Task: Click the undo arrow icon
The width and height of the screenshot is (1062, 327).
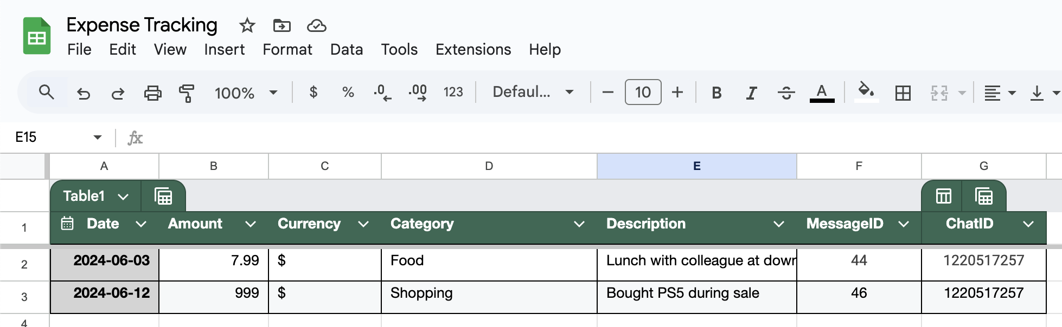Action: pyautogui.click(x=83, y=93)
